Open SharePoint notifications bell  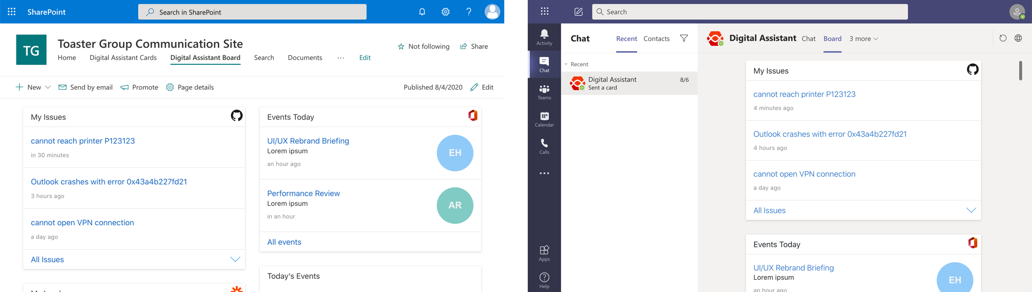point(422,12)
